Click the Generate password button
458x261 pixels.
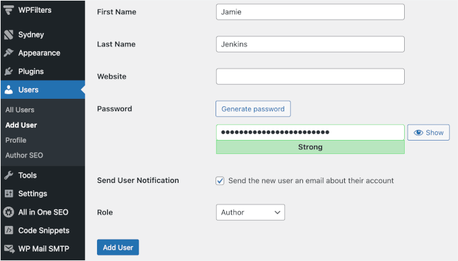pos(253,109)
